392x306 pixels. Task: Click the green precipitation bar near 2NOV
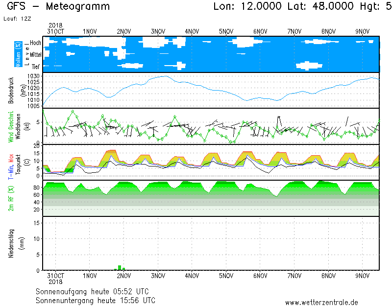point(120,267)
